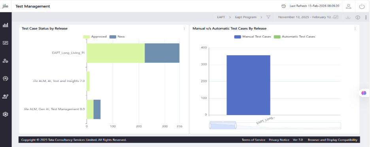370x147 pixels.
Task: Toggle the Approved legend entry
Action: (x=95, y=37)
